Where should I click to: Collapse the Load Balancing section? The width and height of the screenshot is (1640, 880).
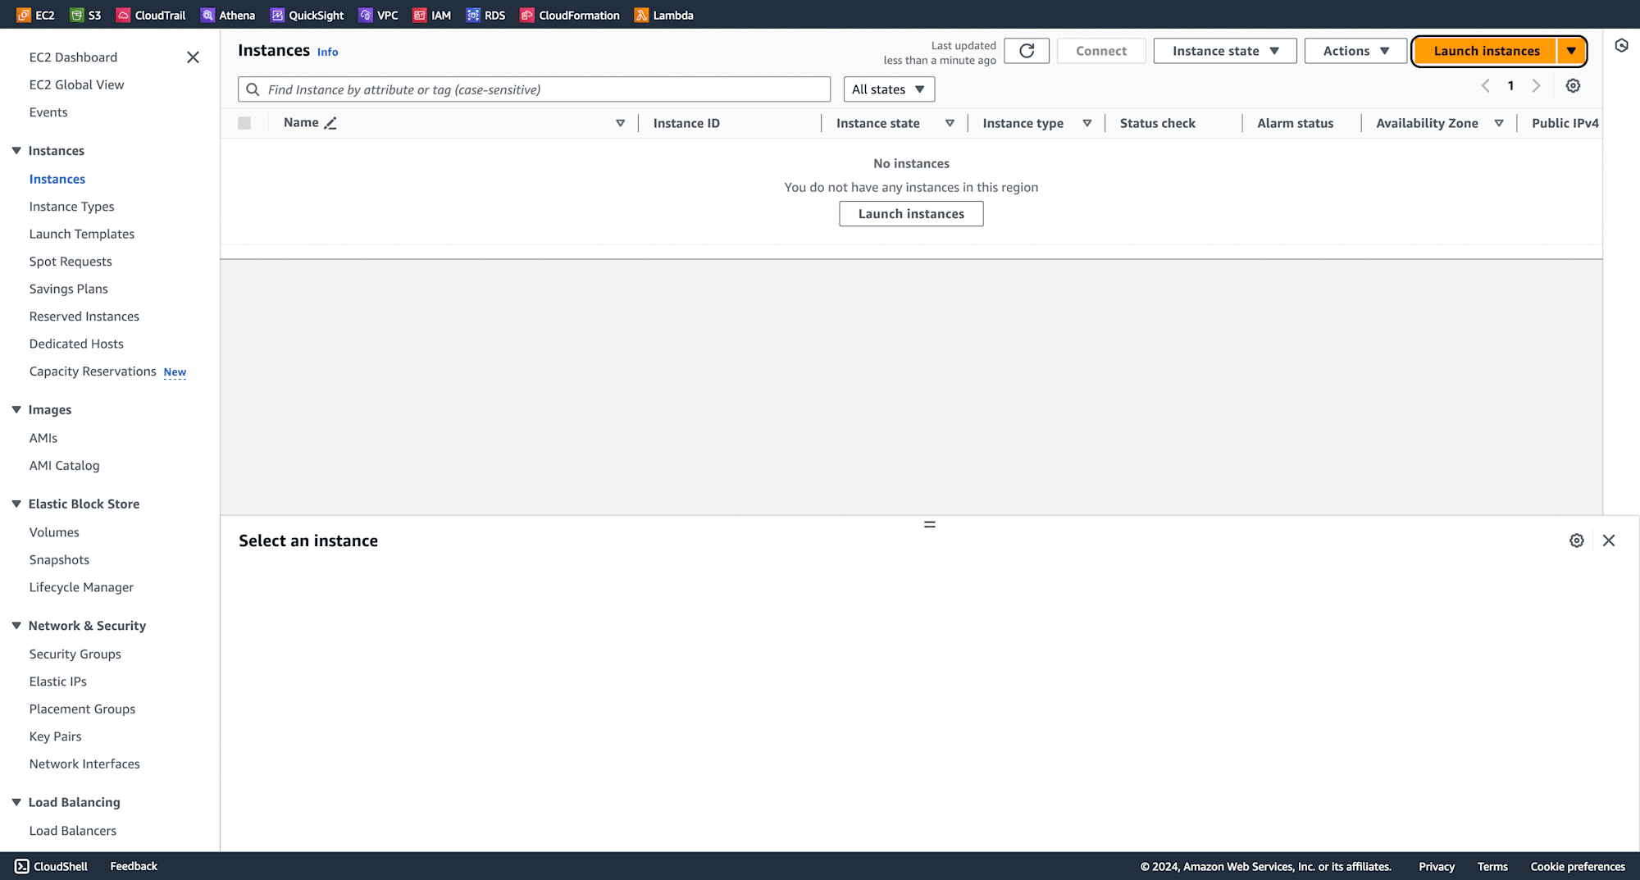tap(16, 802)
